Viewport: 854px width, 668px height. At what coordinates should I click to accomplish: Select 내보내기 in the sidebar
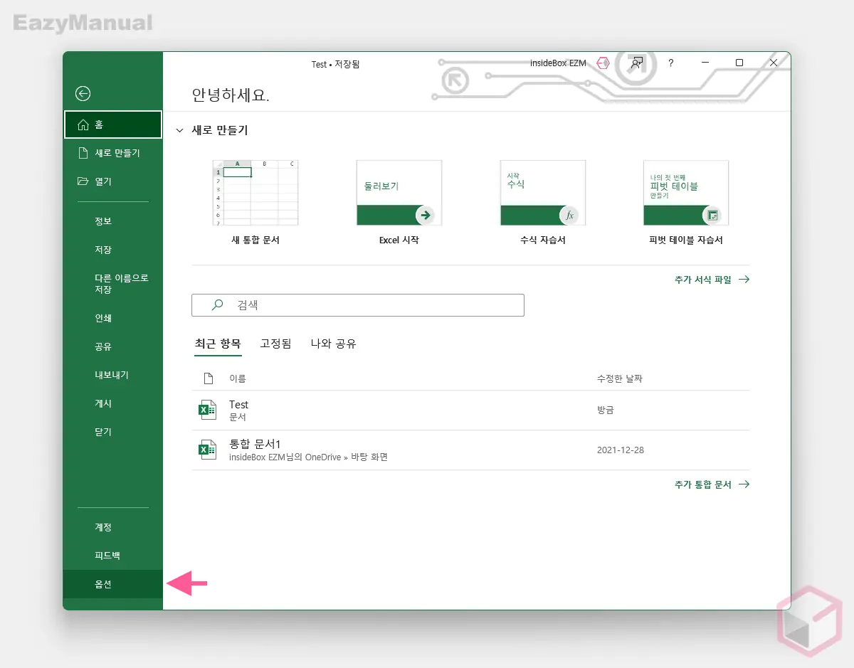pyautogui.click(x=113, y=375)
